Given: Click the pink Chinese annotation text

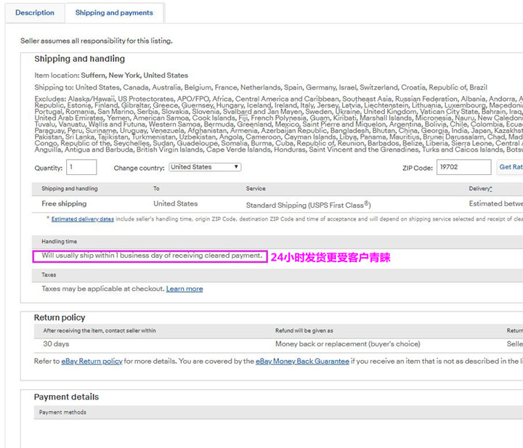Looking at the screenshot, I should click(331, 257).
